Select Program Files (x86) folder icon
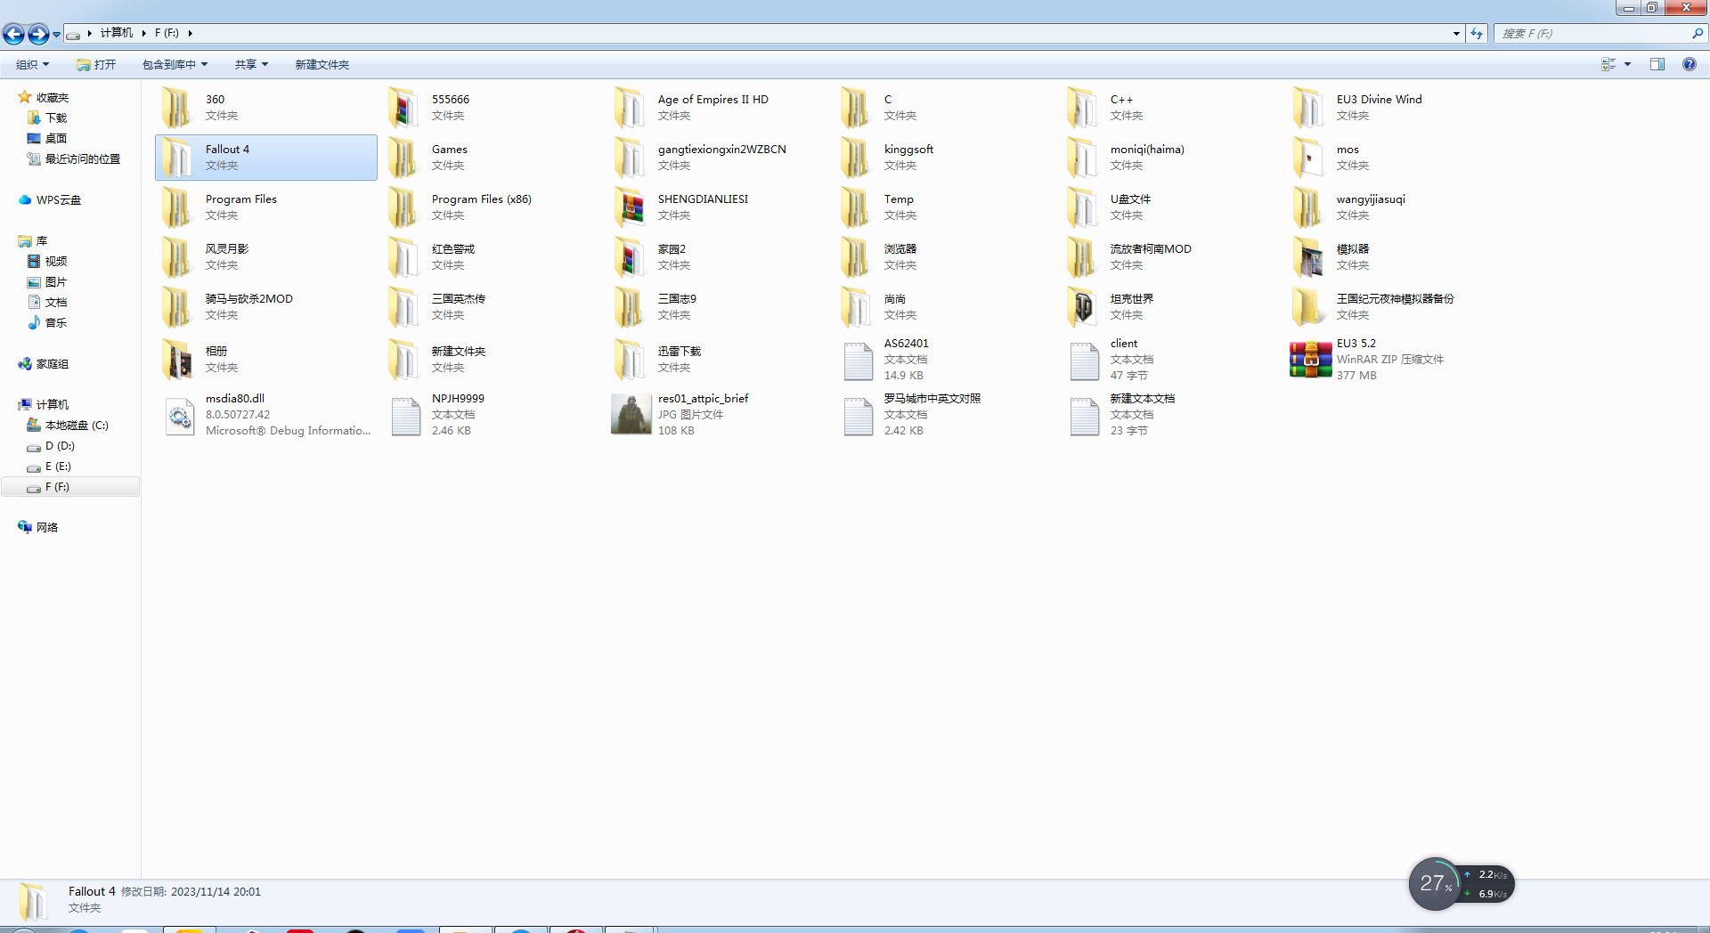 [x=403, y=207]
